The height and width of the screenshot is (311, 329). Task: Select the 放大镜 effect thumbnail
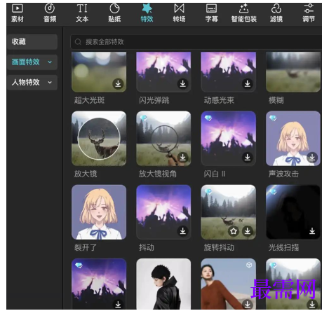(99, 139)
